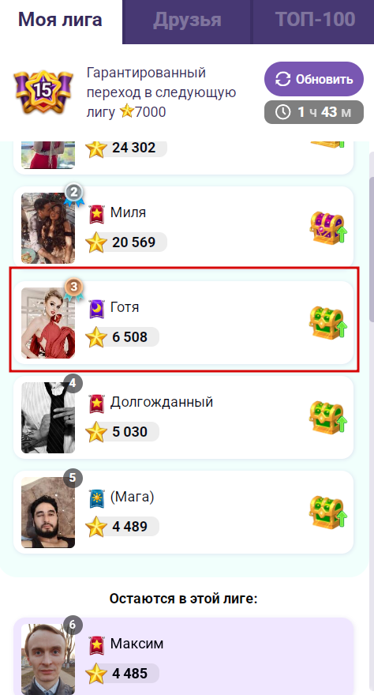The image size is (374, 695).
Task: Click the 1 ч 43 м timer badge
Action: coord(314,112)
